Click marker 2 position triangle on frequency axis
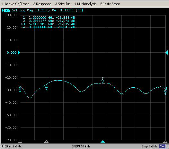 [x=46, y=142]
